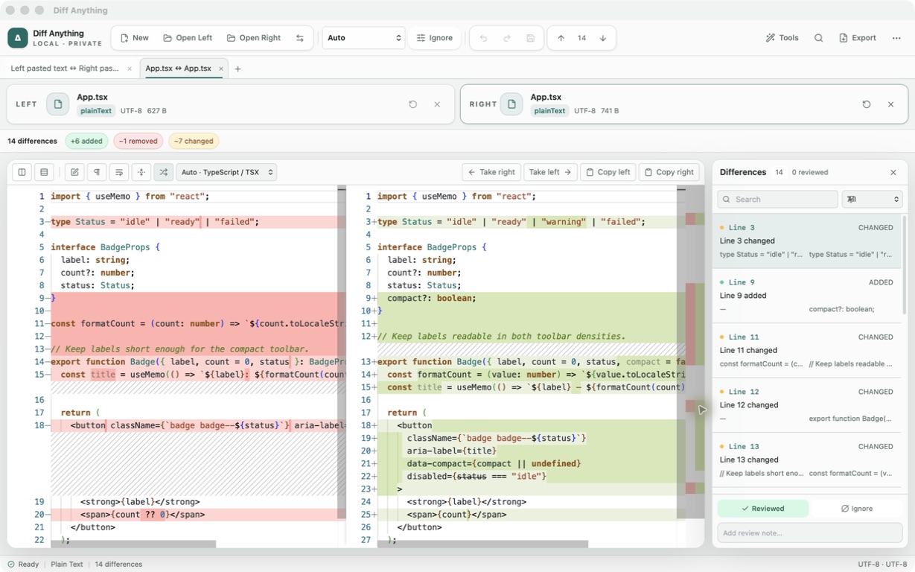The height and width of the screenshot is (572, 915).
Task: Select the Line 13 changed difference
Action: tap(806, 460)
